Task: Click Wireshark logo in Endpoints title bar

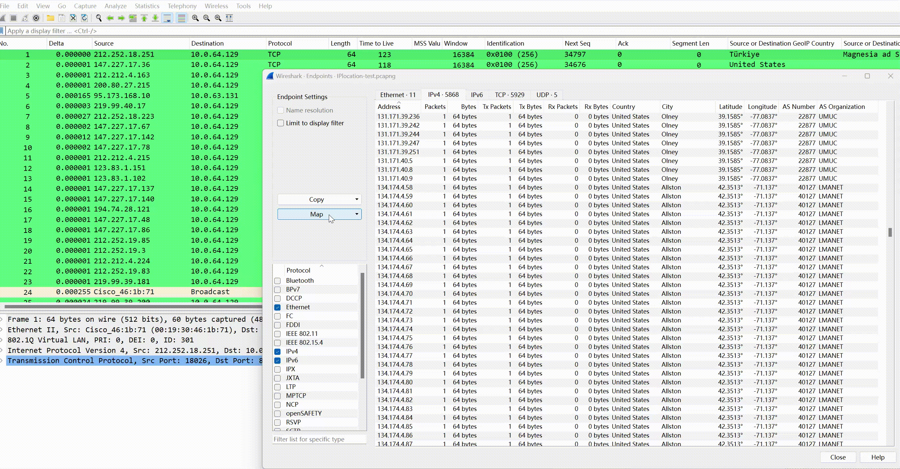Action: (270, 76)
